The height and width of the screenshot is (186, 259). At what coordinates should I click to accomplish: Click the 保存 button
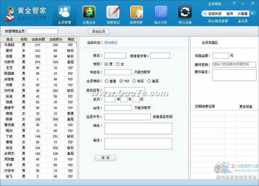106,158
